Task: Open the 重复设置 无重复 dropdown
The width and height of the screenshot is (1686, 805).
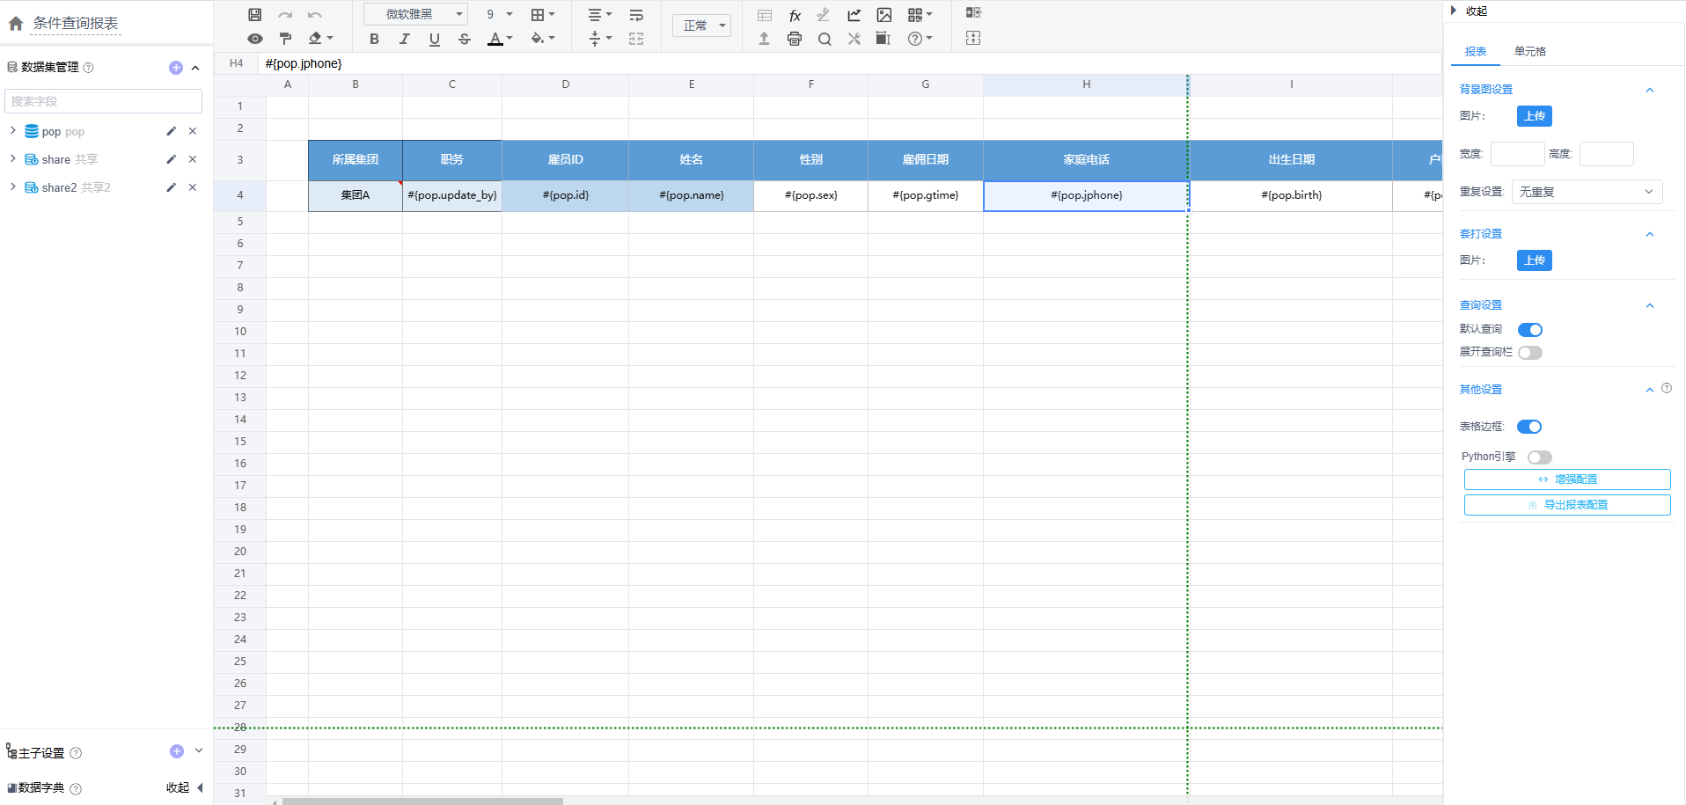Action: click(x=1587, y=192)
